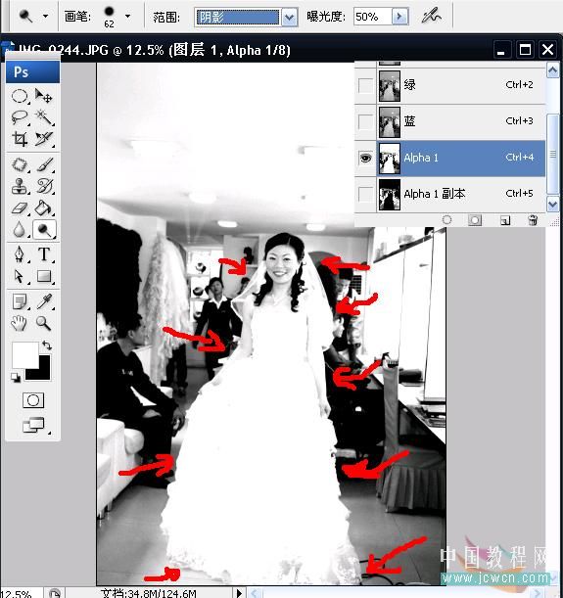Select the Pen tool
The width and height of the screenshot is (563, 598).
tap(20, 254)
